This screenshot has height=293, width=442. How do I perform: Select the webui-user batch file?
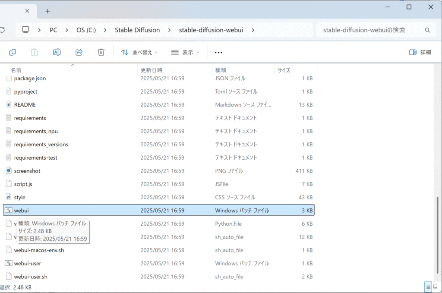click(28, 263)
